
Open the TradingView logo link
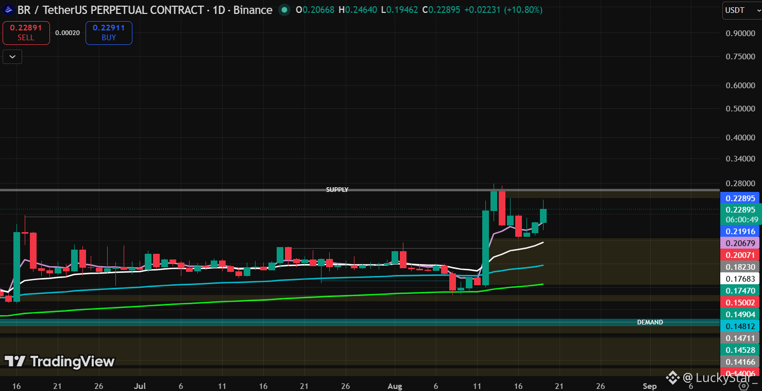pos(60,362)
